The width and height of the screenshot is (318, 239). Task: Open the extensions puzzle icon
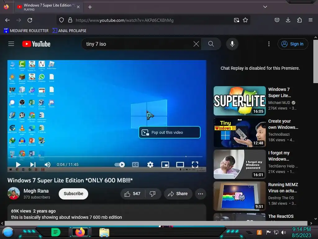pyautogui.click(x=299, y=20)
